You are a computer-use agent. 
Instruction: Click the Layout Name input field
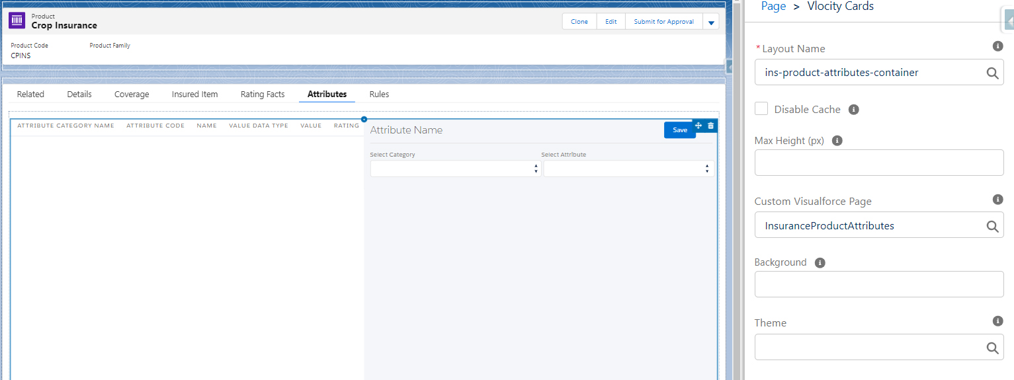coord(879,73)
